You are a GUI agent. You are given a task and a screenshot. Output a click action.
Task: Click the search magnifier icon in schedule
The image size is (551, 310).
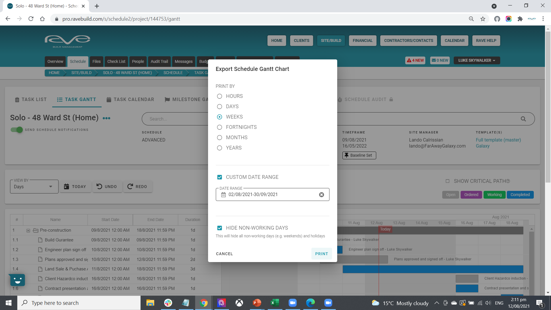click(523, 119)
